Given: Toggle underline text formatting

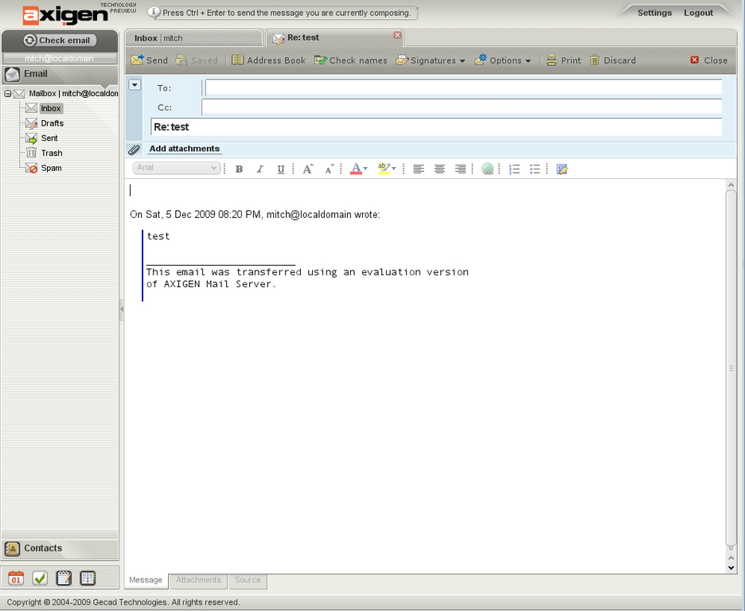Looking at the screenshot, I should [x=280, y=169].
